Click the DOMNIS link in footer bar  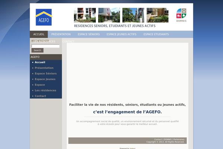(x=168, y=139)
